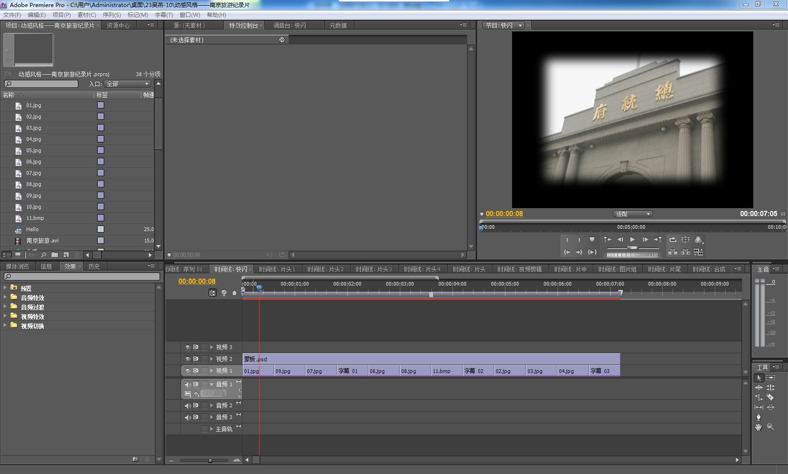
Task: Select the Zoom magnifier tool
Action: (x=770, y=427)
